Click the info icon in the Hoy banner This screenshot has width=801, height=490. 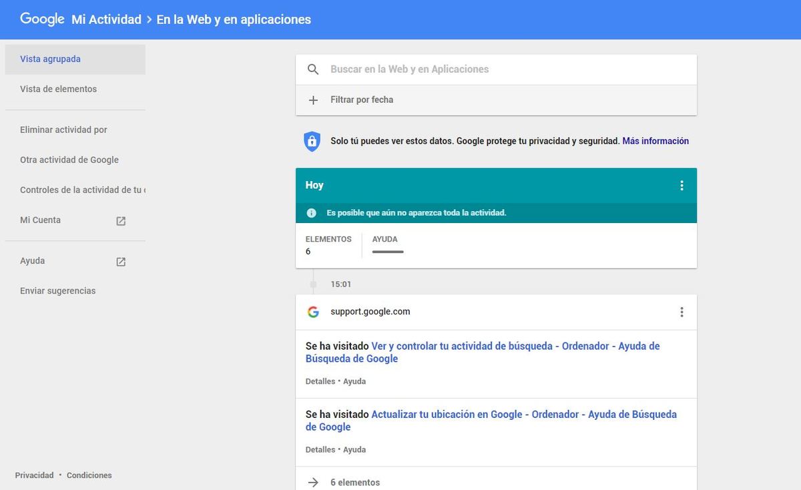pyautogui.click(x=311, y=213)
